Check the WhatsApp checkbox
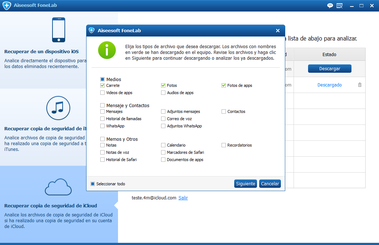The height and width of the screenshot is (245, 379). (x=102, y=126)
